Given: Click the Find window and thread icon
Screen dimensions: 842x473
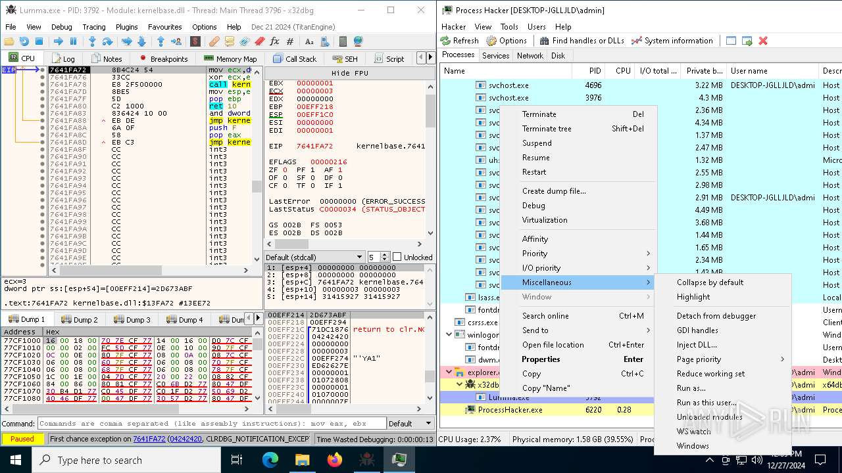Looking at the screenshot, I should [747, 41].
